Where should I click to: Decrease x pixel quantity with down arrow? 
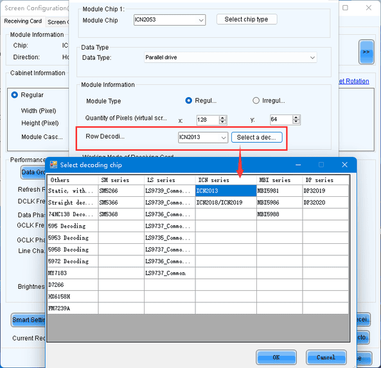222,122
